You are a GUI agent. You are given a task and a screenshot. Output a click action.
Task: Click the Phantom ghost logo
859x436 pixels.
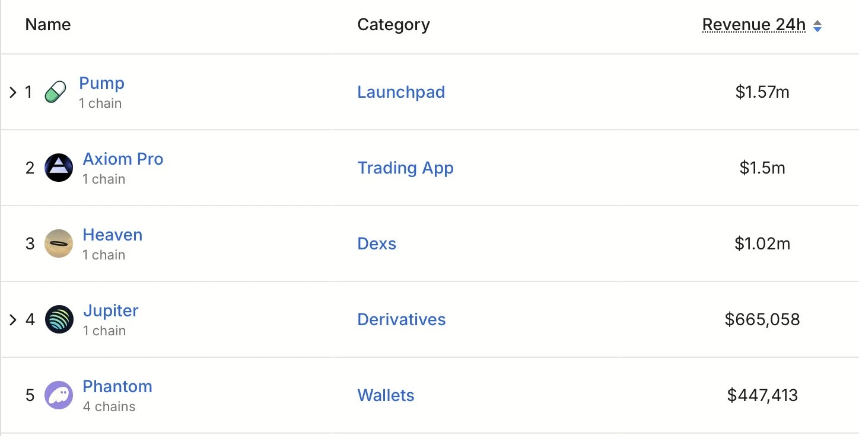click(x=59, y=395)
